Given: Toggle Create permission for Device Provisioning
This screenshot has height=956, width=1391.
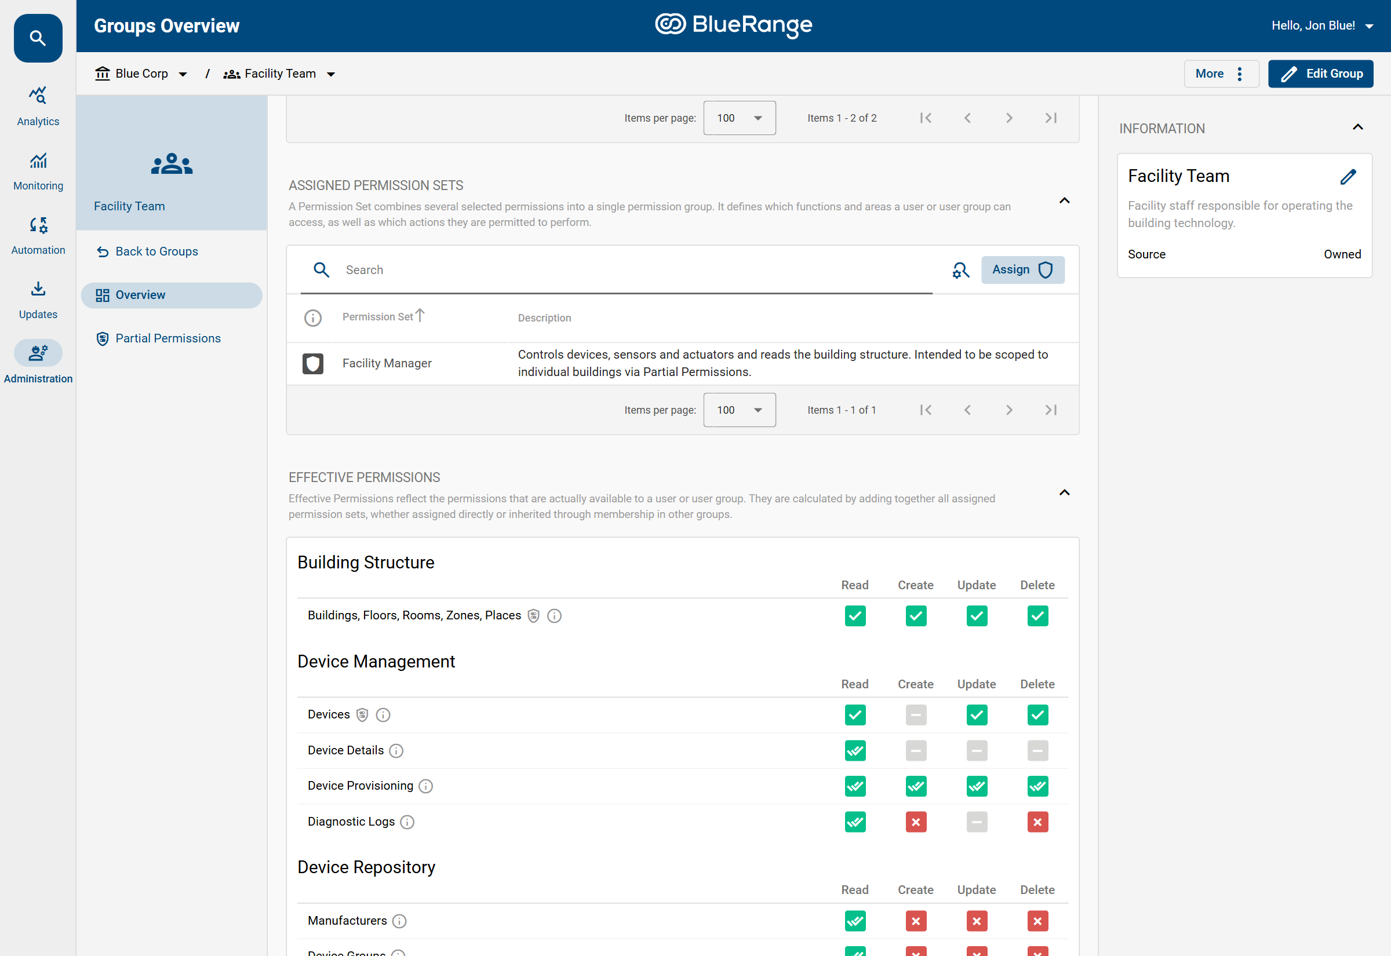Looking at the screenshot, I should pos(916,786).
